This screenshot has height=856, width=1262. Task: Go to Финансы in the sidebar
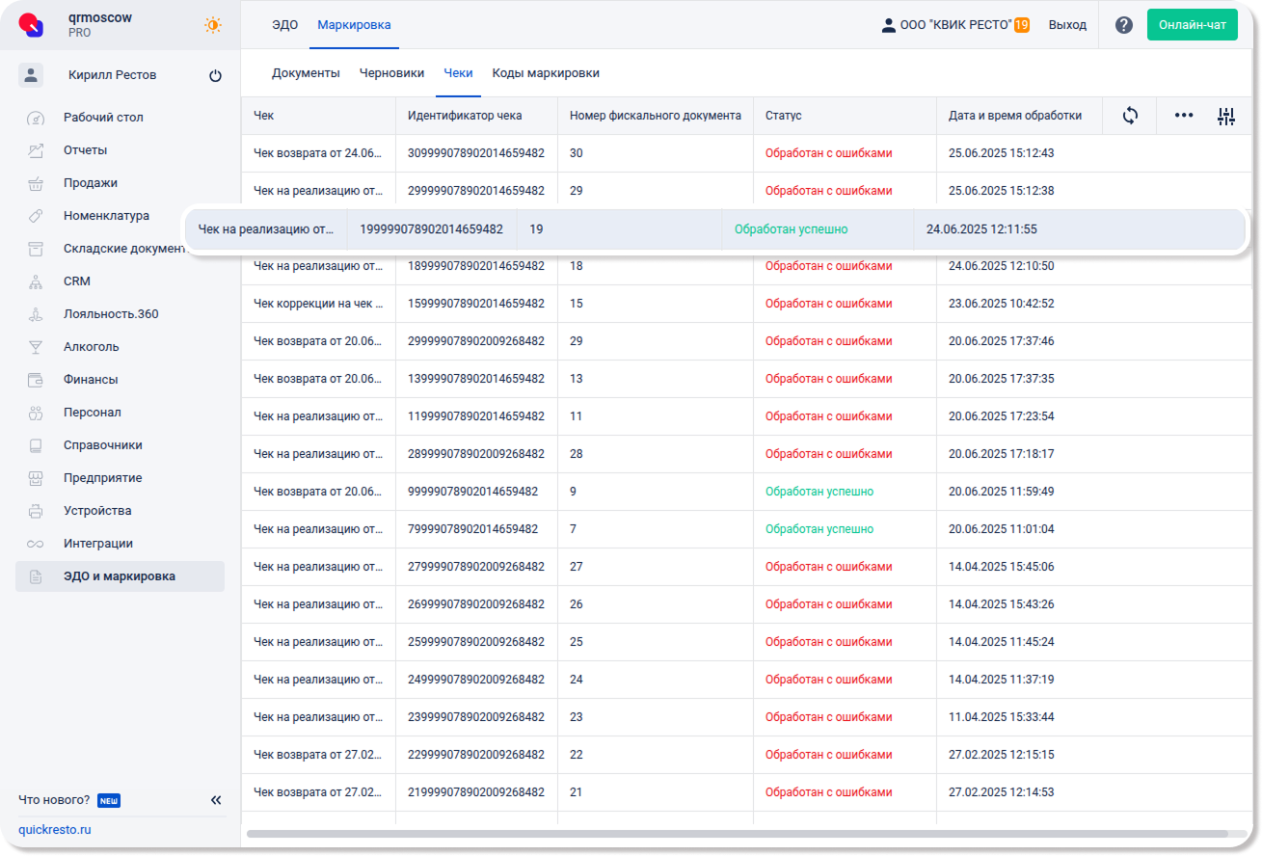pos(91,380)
